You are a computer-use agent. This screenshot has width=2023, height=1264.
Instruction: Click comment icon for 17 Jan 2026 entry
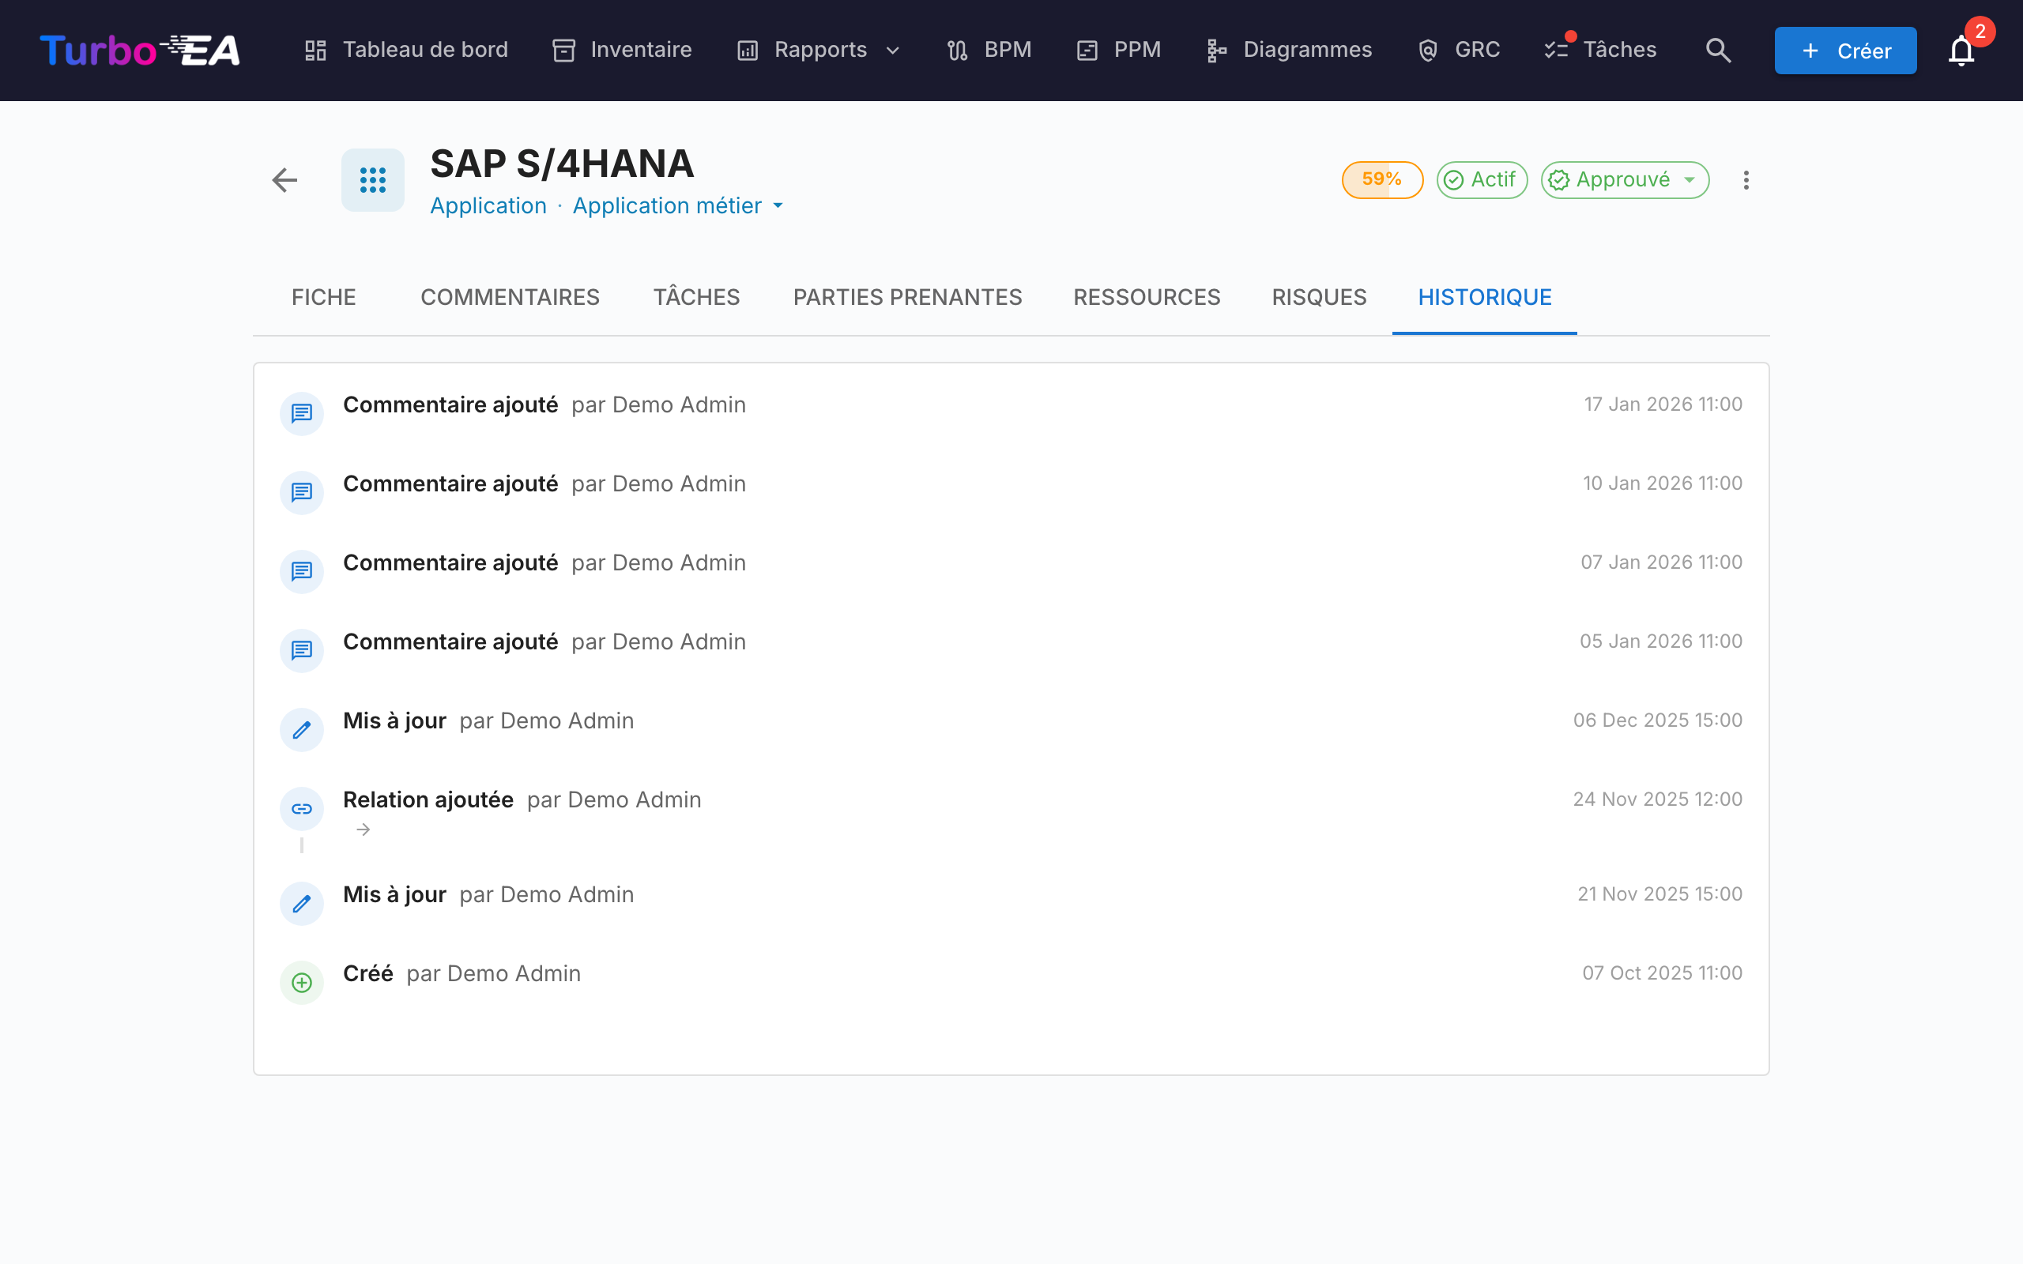pos(302,413)
